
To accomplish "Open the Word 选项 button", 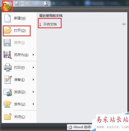I will click(80, 127).
